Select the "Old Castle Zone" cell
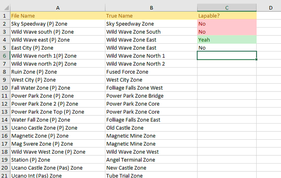The width and height of the screenshot is (281, 178). 151,128
